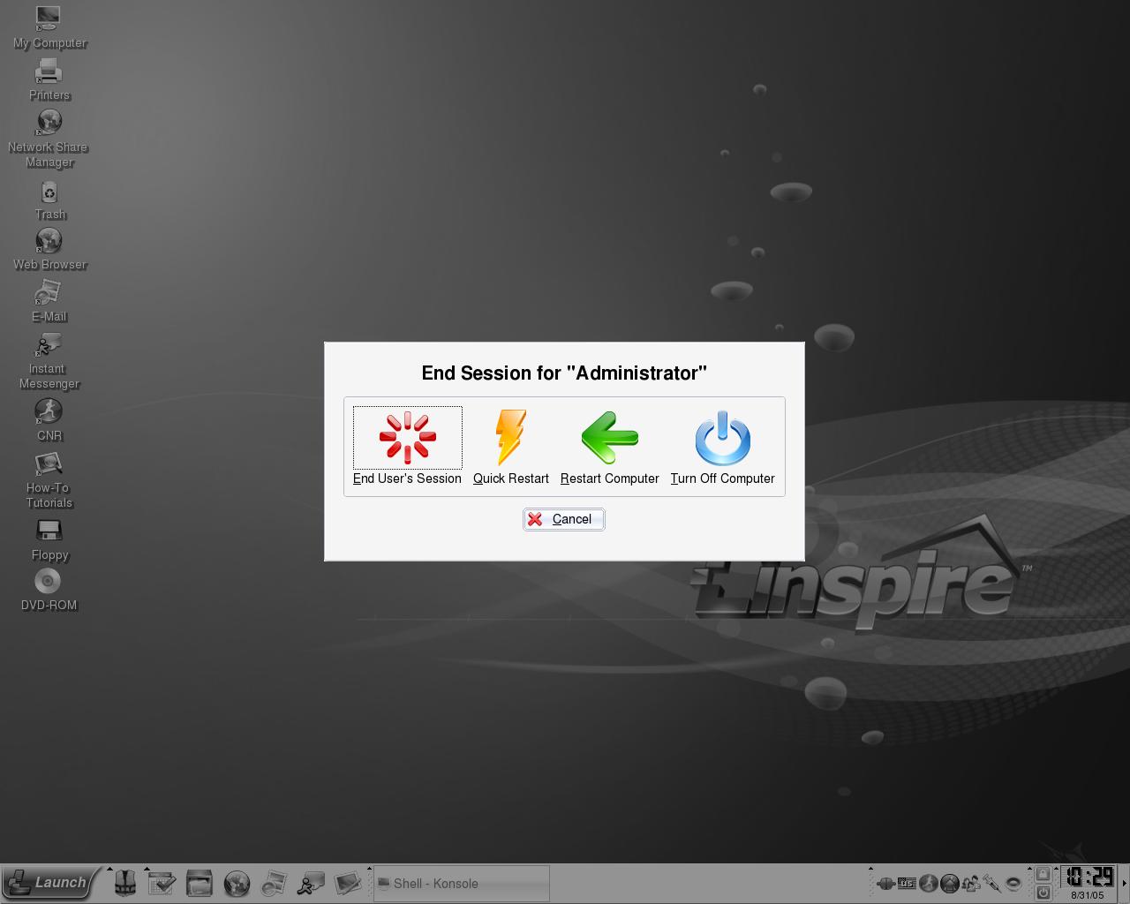
Task: Open the file manager drawer icon in panel
Action: 200,883
